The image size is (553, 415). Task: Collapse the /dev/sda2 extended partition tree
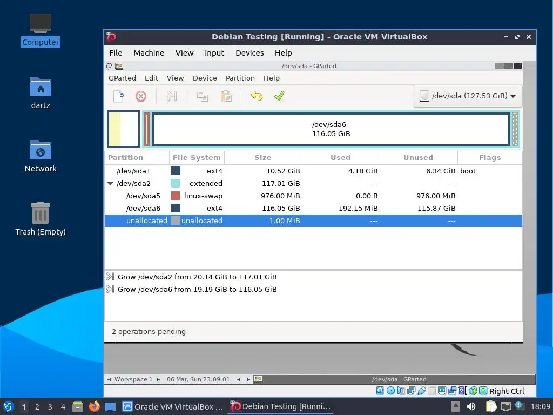coord(110,184)
